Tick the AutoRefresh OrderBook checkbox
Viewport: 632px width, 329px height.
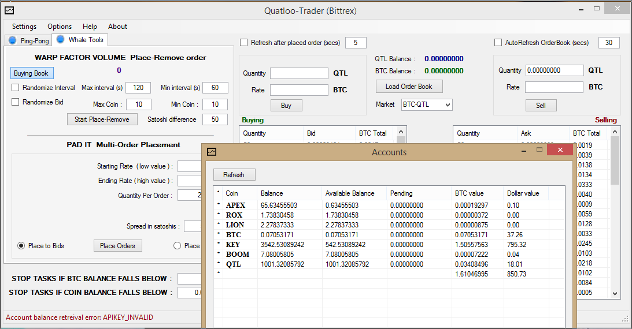pos(498,43)
